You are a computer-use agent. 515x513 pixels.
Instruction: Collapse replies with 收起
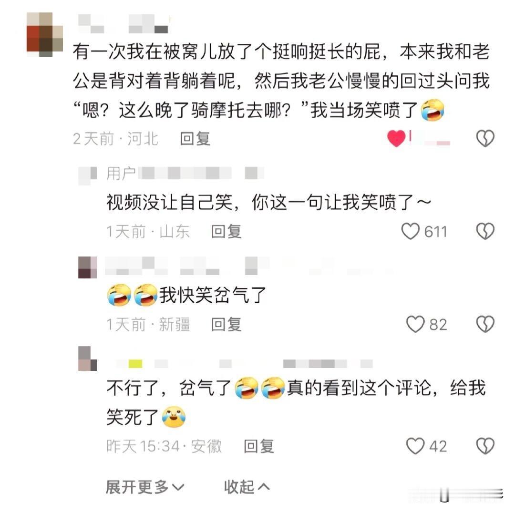[x=247, y=487]
